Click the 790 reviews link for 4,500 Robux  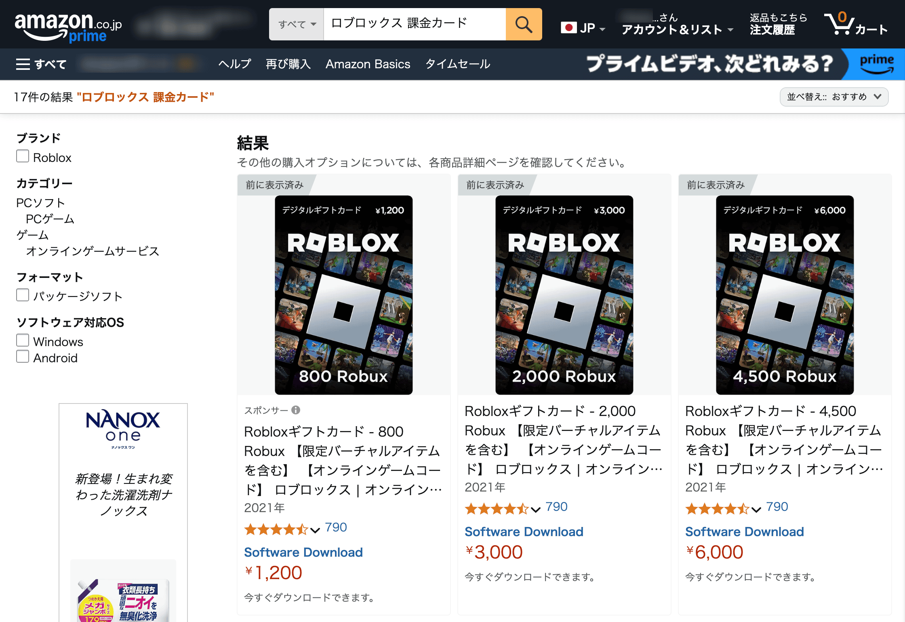click(777, 507)
